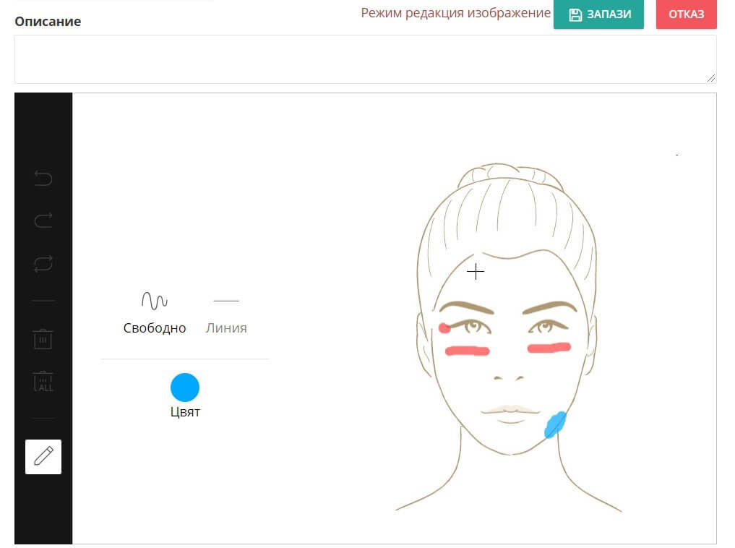This screenshot has height=548, width=735.
Task: Click the red stroke under left eye
Action: (x=467, y=351)
